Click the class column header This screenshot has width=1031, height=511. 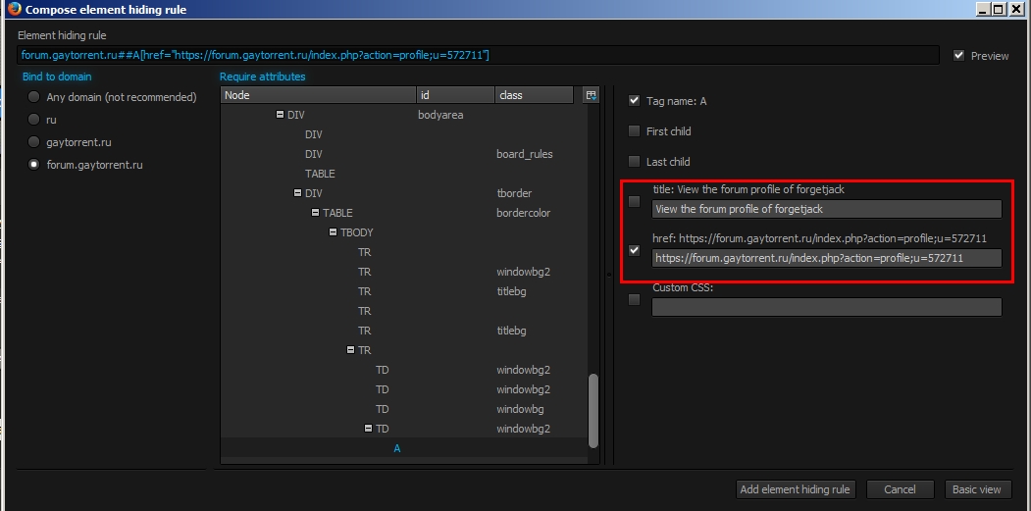(x=534, y=95)
